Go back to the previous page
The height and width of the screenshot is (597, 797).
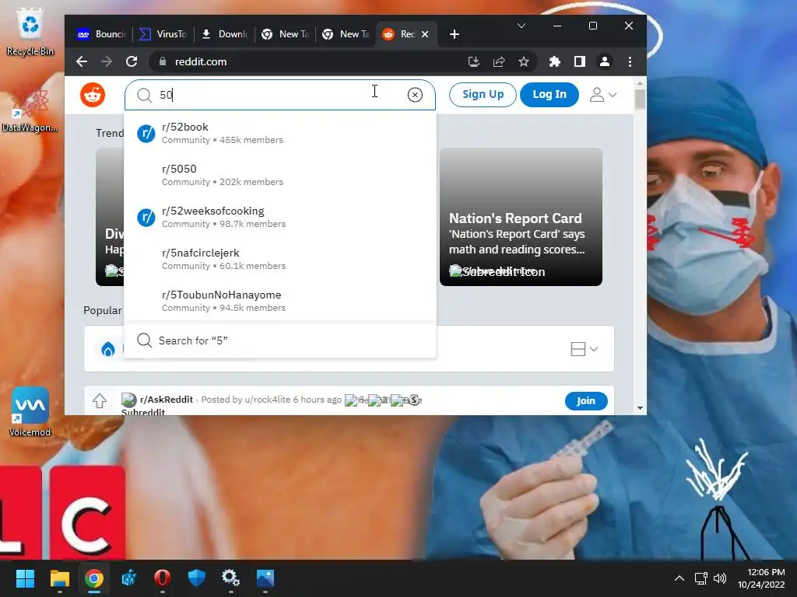coord(81,61)
